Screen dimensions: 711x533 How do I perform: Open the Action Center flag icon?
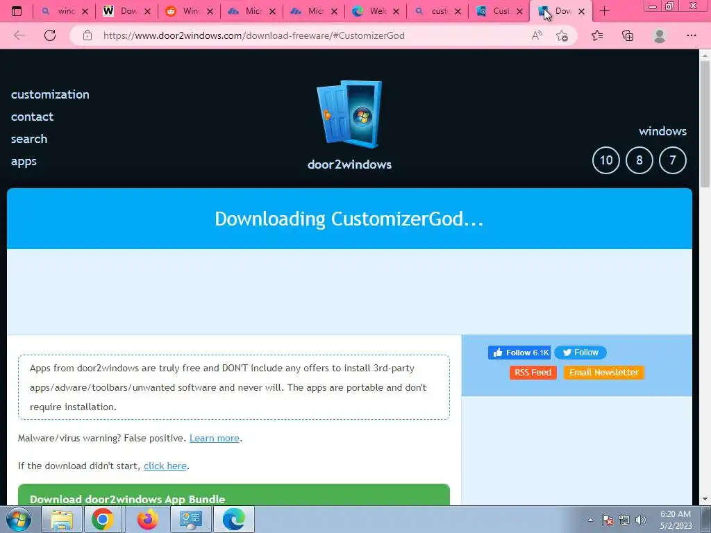pyautogui.click(x=608, y=520)
